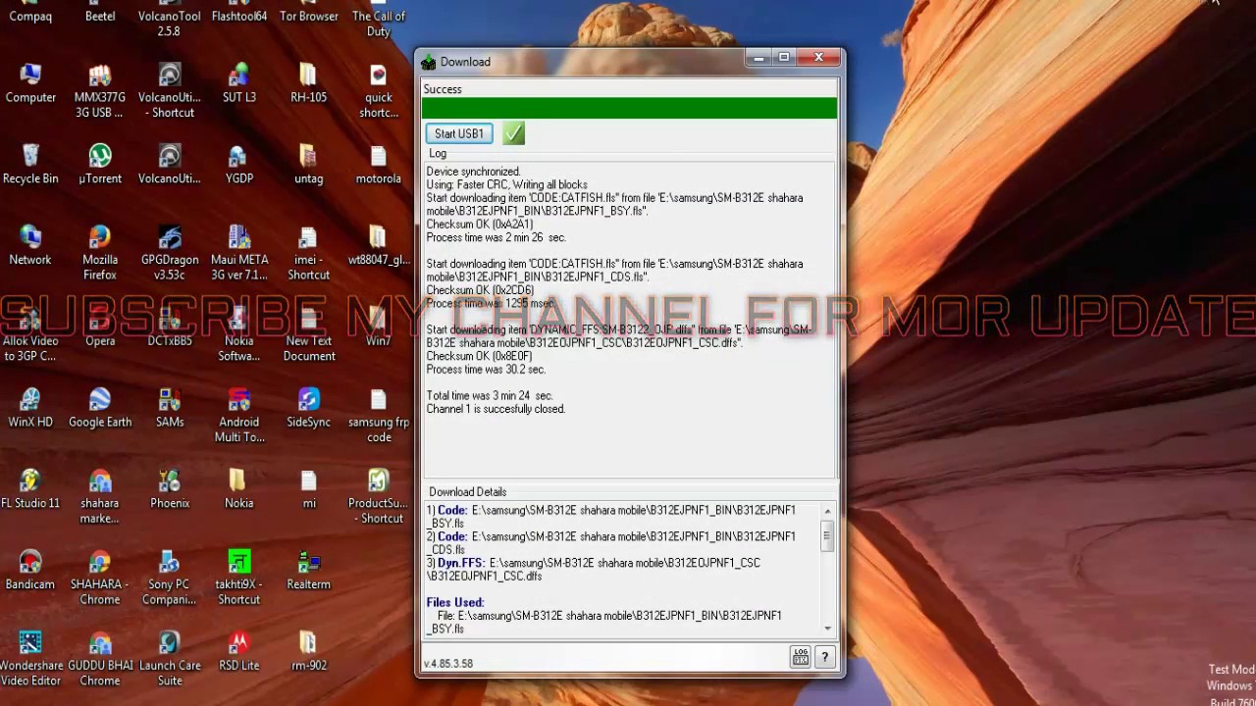Open Maui META 3G desktop icon
The width and height of the screenshot is (1256, 706).
click(x=239, y=254)
